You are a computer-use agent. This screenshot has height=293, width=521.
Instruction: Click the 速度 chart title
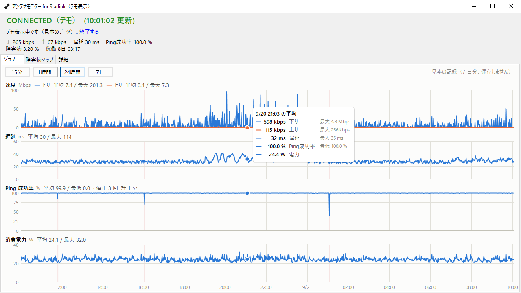click(x=11, y=85)
